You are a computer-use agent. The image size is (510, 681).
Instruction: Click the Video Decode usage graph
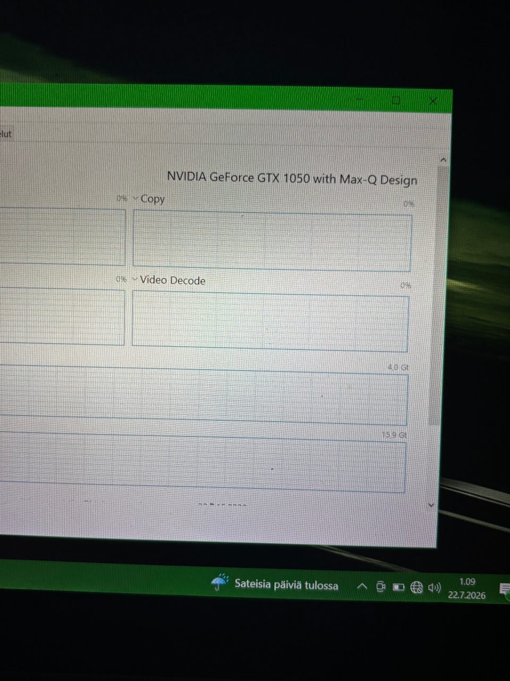coord(270,321)
